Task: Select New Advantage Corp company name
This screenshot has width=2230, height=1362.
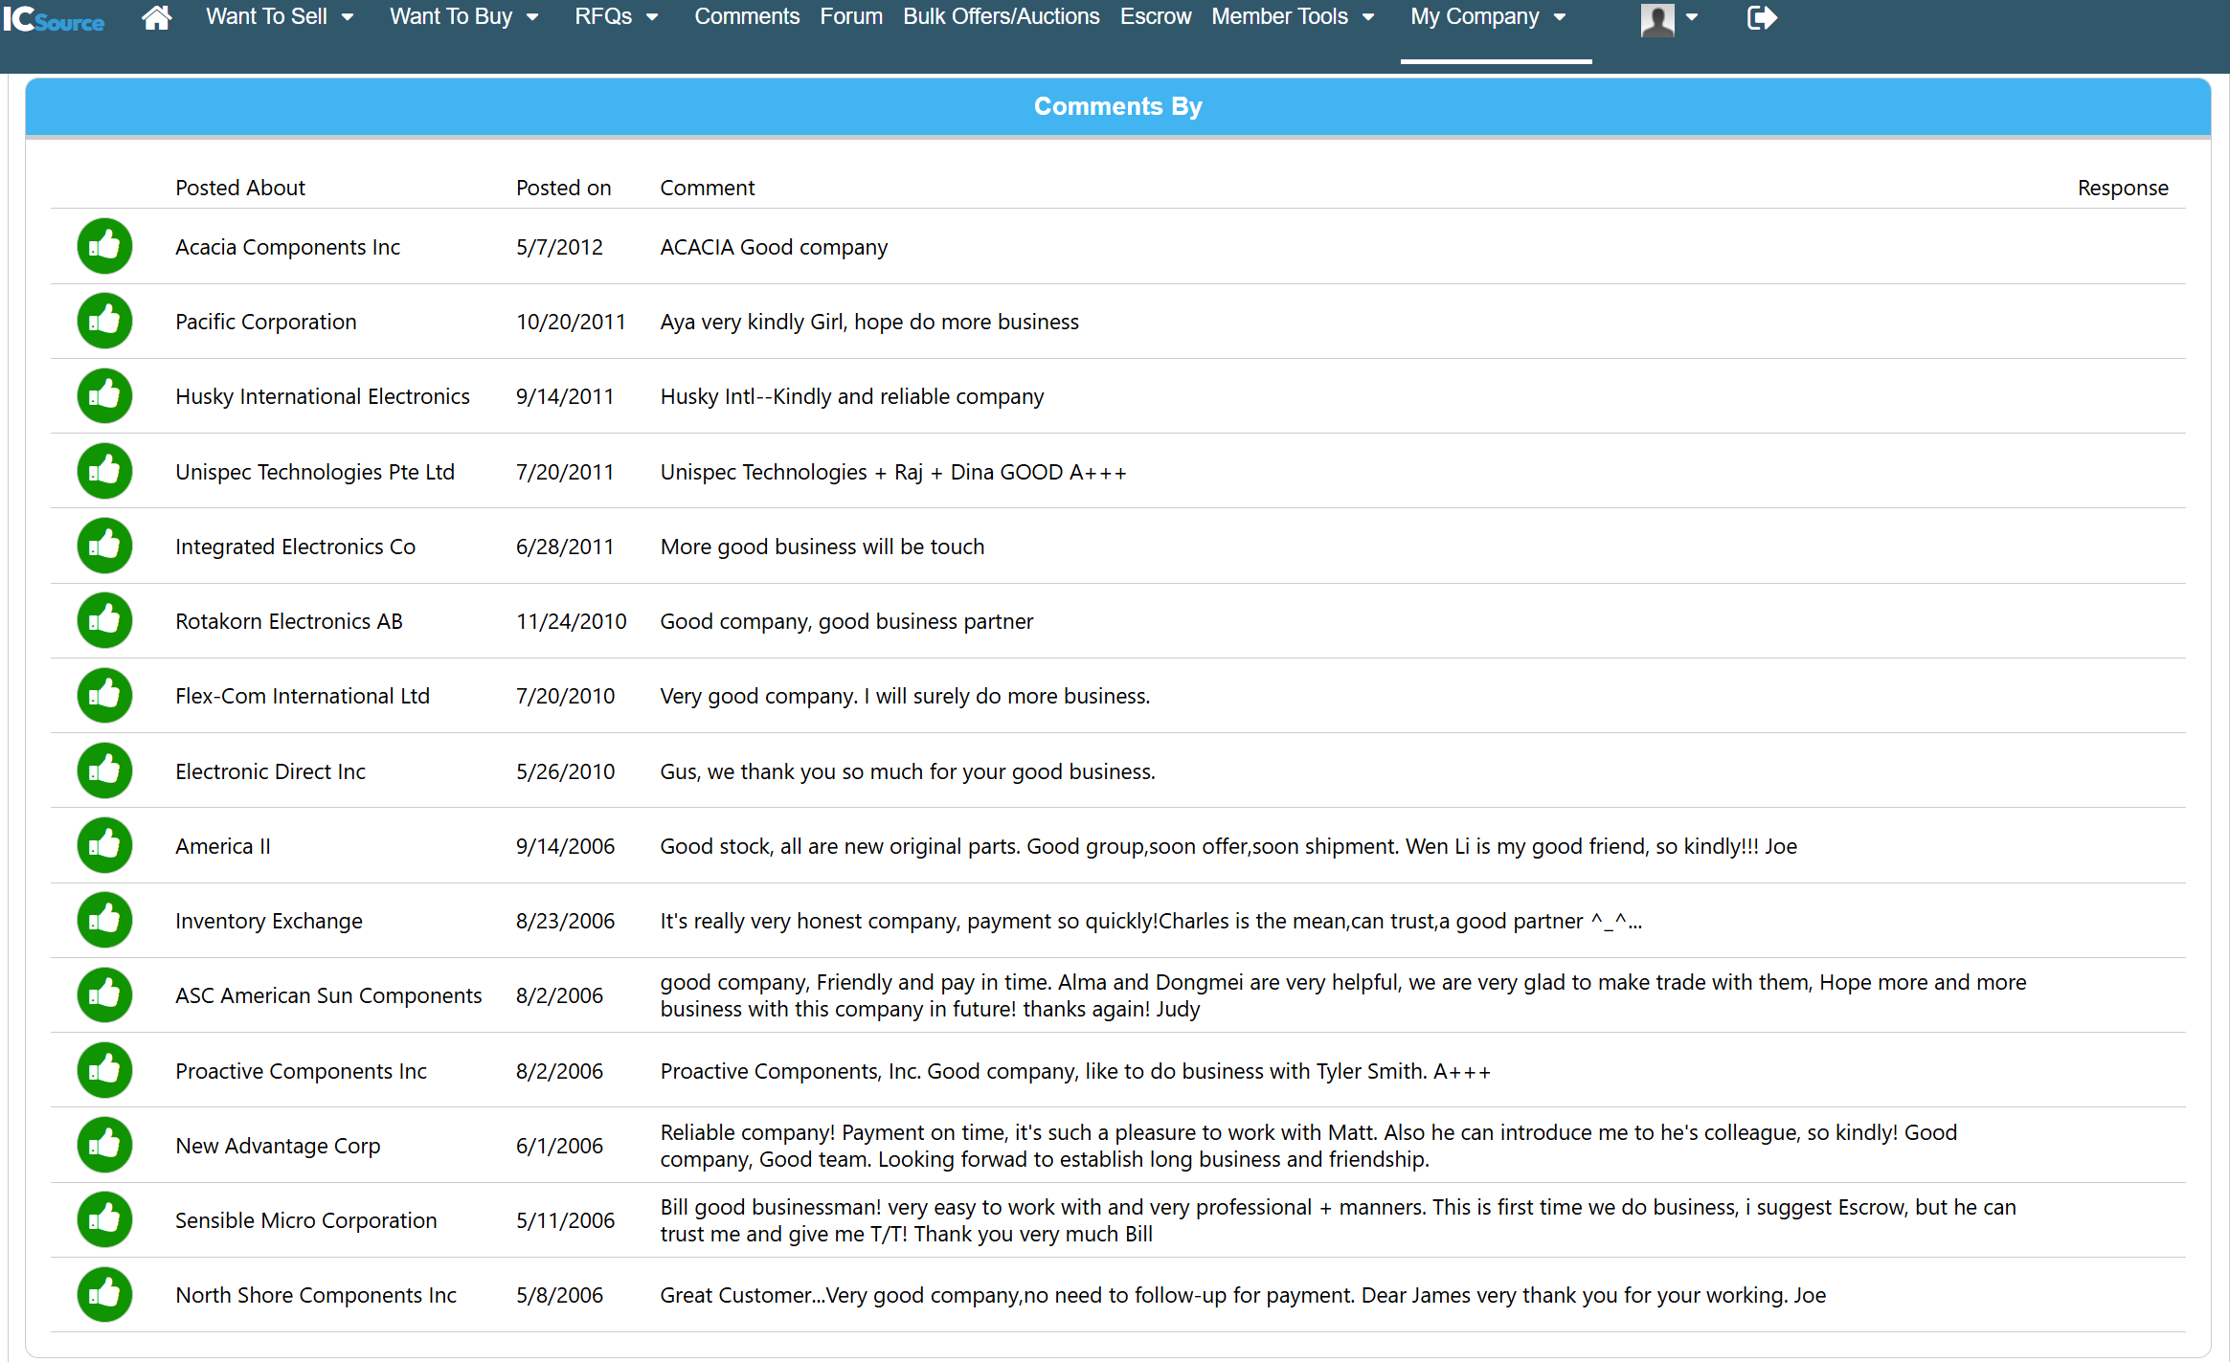Action: (278, 1146)
